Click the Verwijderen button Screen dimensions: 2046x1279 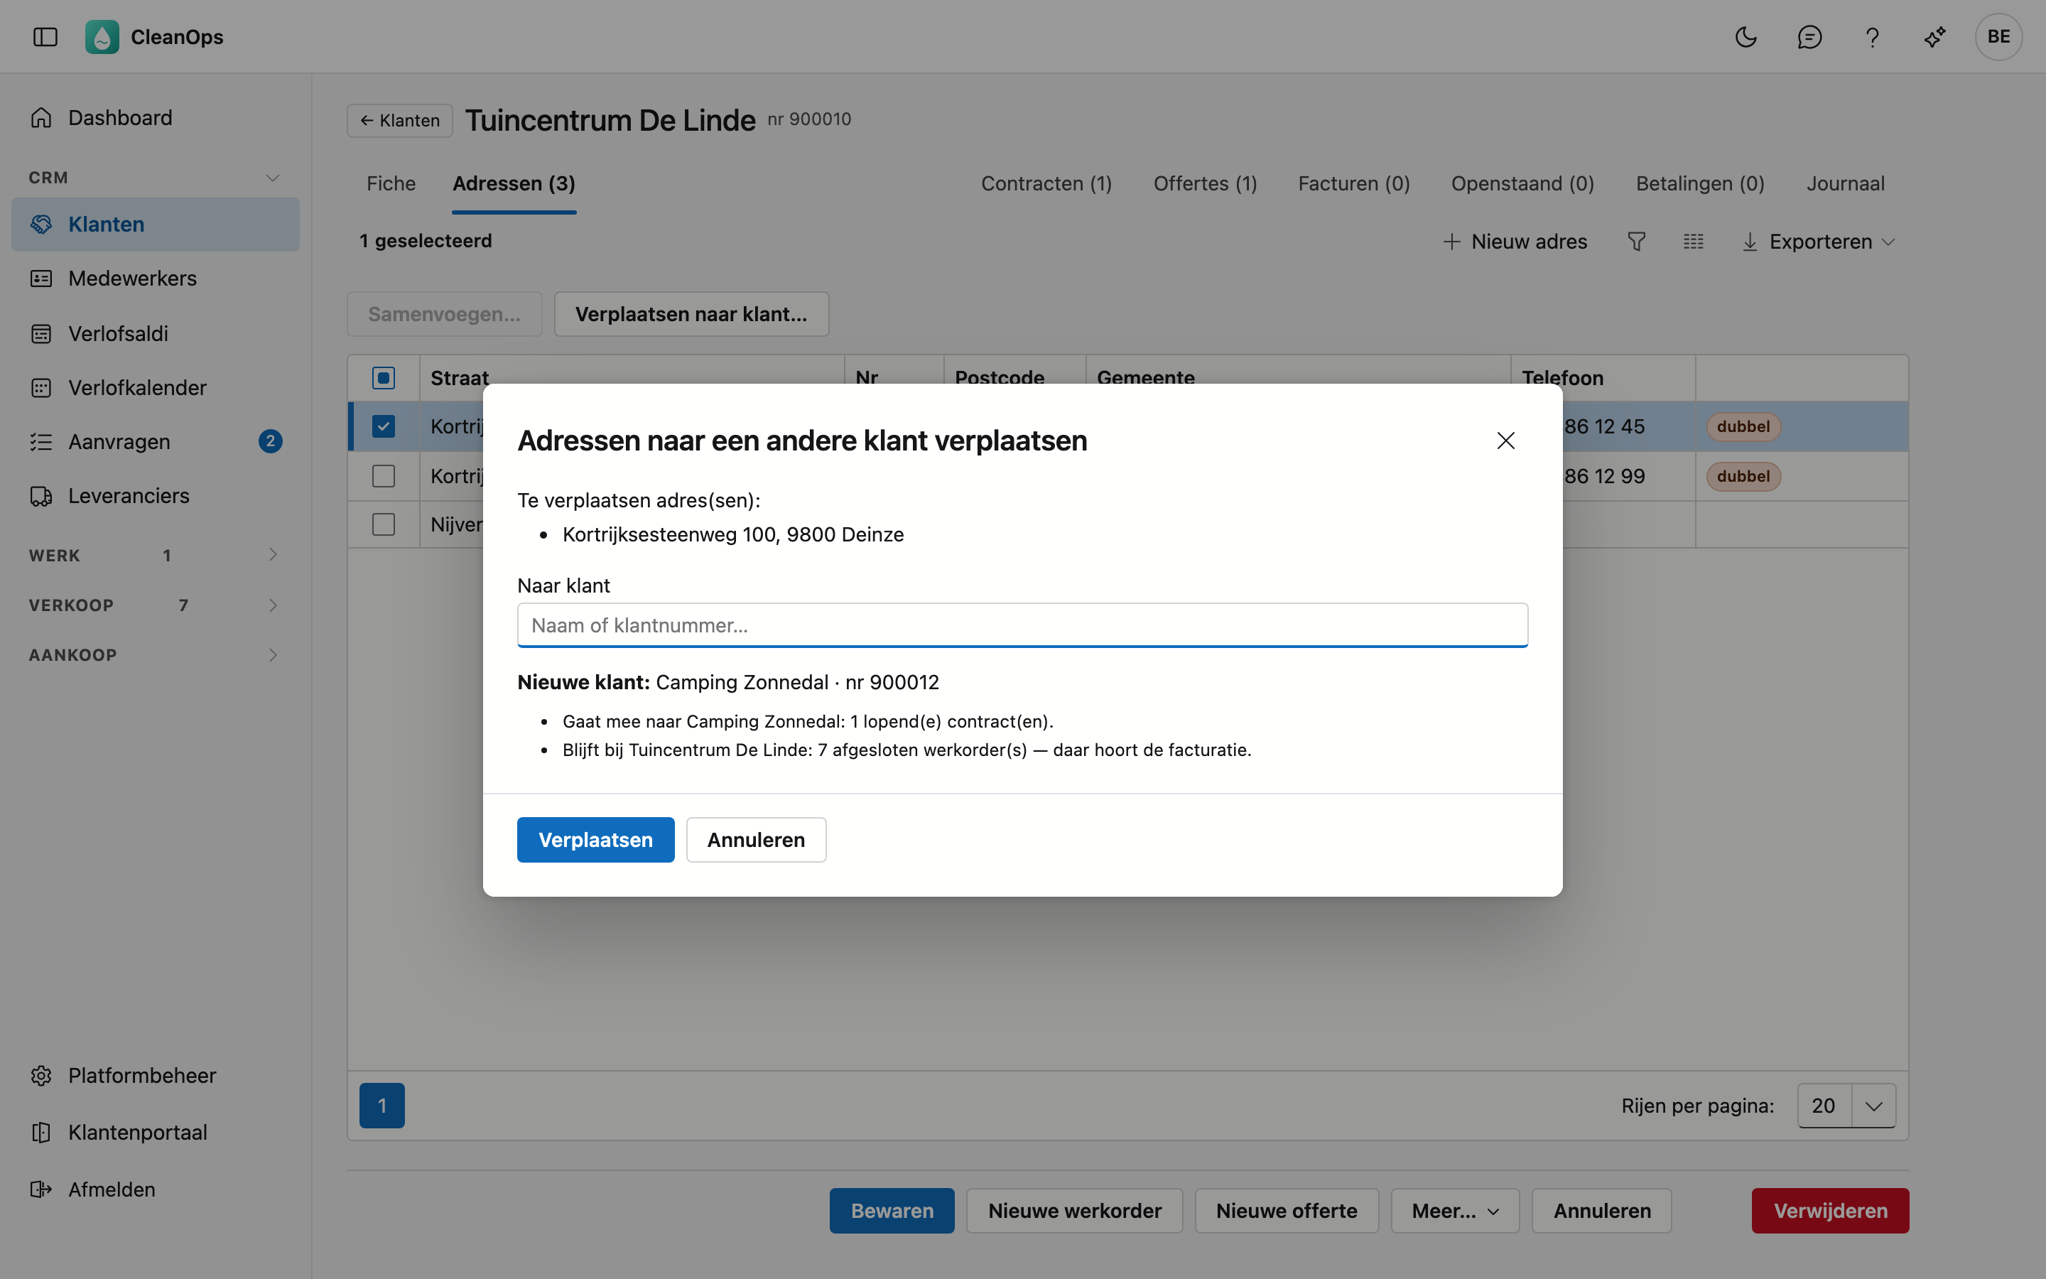coord(1831,1211)
